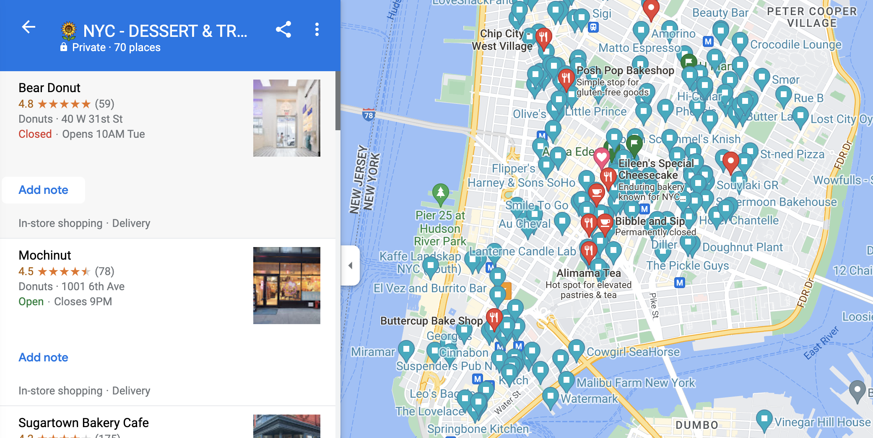Click the Matto Espresso map label

tap(639, 48)
